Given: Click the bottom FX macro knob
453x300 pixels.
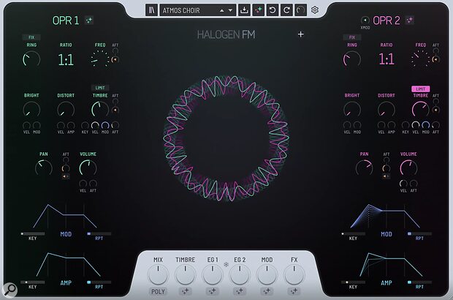Looking at the screenshot, I should (x=294, y=274).
